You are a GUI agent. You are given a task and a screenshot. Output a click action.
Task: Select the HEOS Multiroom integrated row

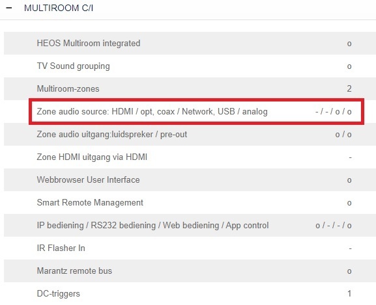click(x=190, y=44)
